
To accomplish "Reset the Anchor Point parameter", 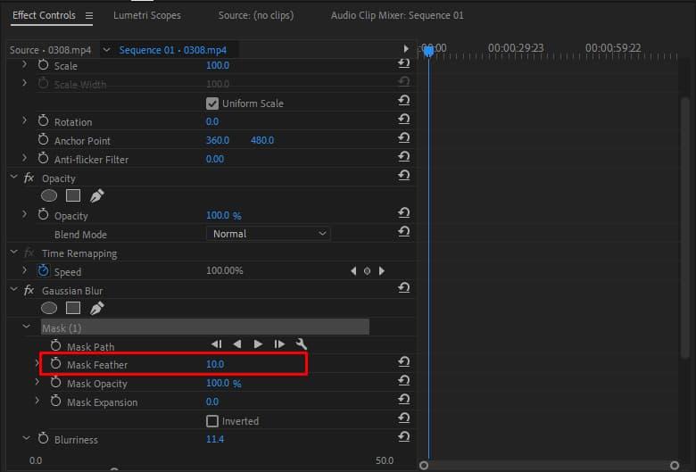I will [404, 138].
